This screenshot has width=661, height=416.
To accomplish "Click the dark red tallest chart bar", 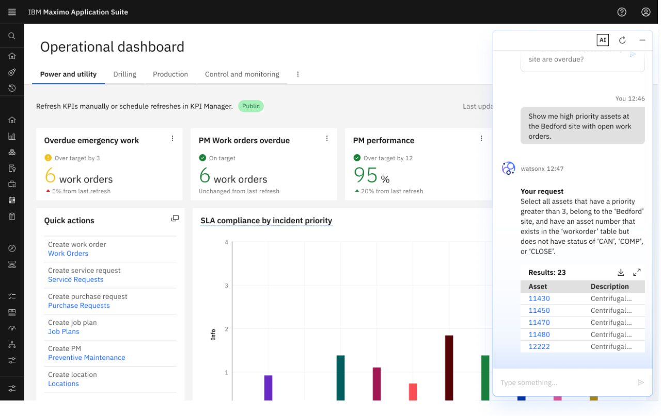I will 449,368.
